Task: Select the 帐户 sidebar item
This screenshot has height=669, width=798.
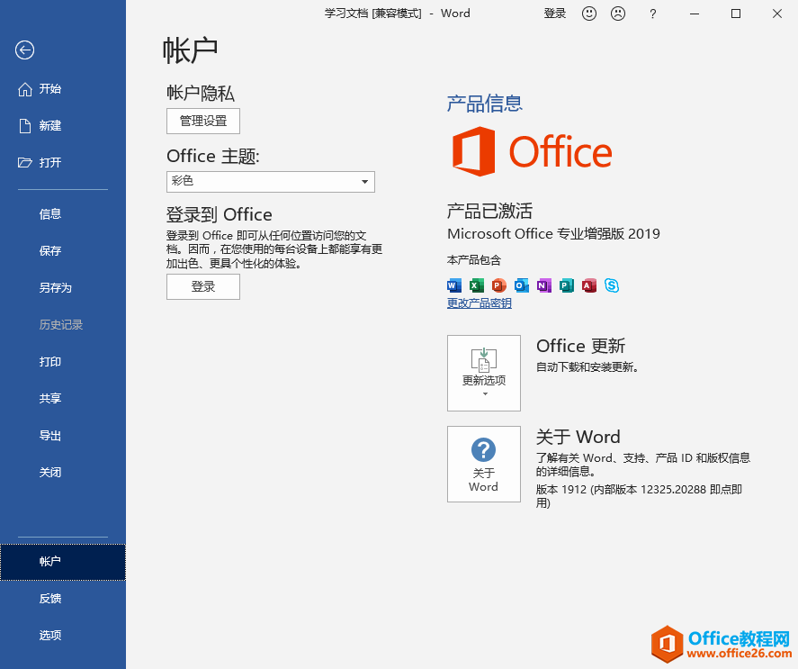Action: coord(63,562)
